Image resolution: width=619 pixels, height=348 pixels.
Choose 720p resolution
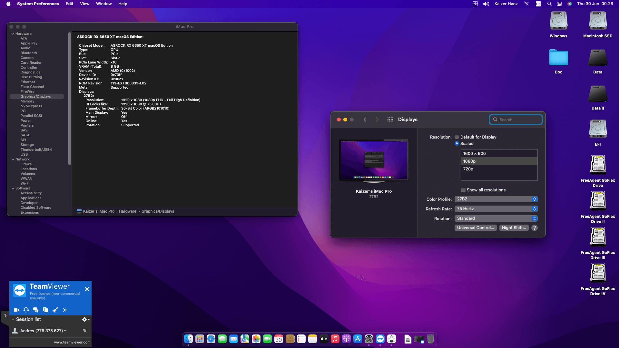[x=499, y=169]
